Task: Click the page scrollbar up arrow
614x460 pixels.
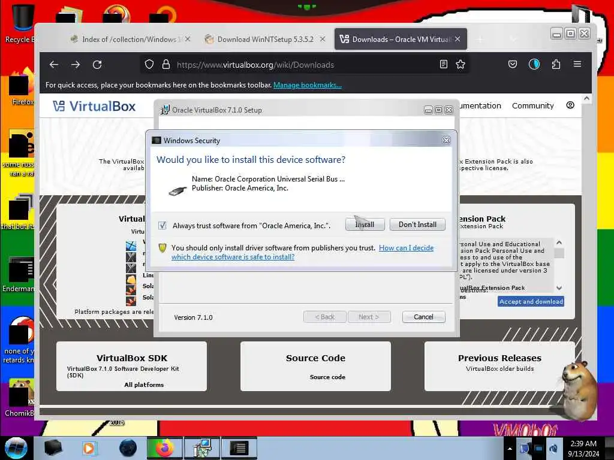Action: pos(586,99)
